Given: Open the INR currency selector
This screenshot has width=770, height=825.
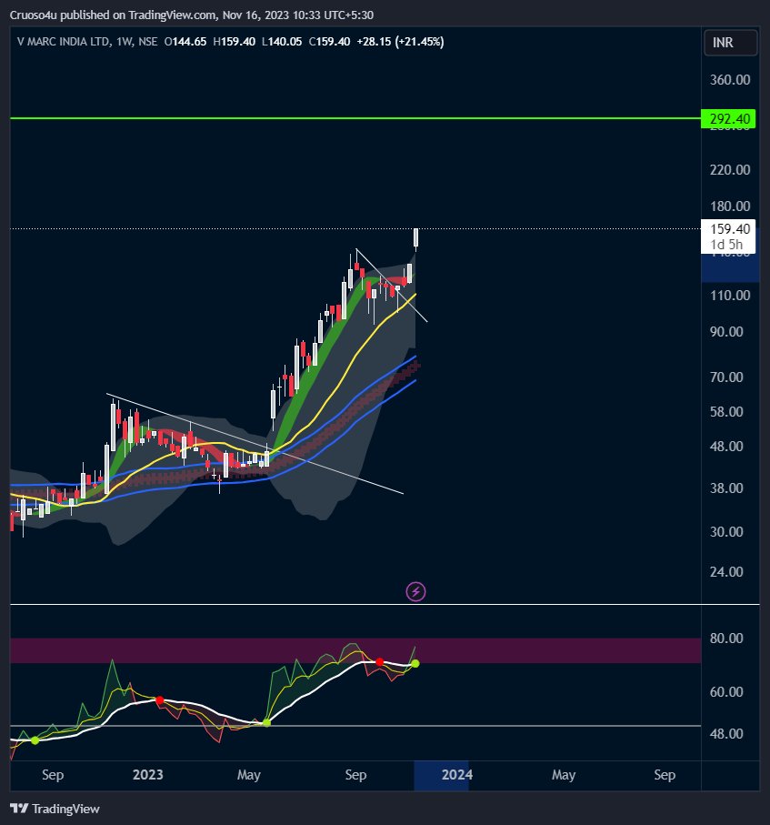Looking at the screenshot, I should click(731, 43).
